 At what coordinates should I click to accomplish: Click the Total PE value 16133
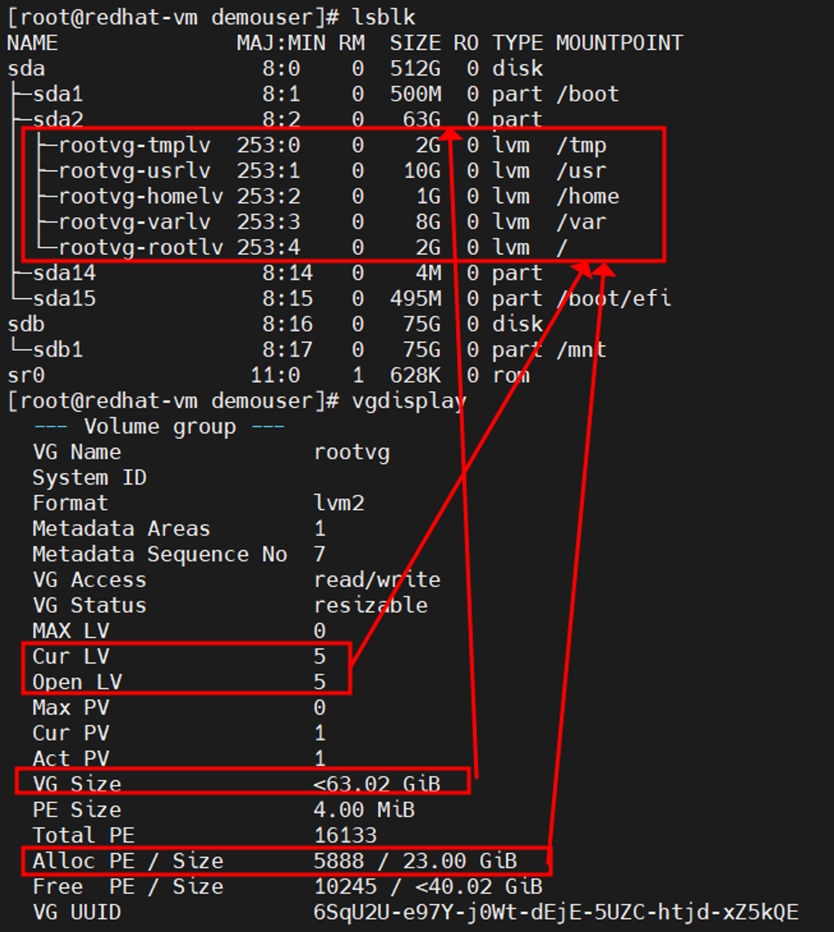(345, 835)
